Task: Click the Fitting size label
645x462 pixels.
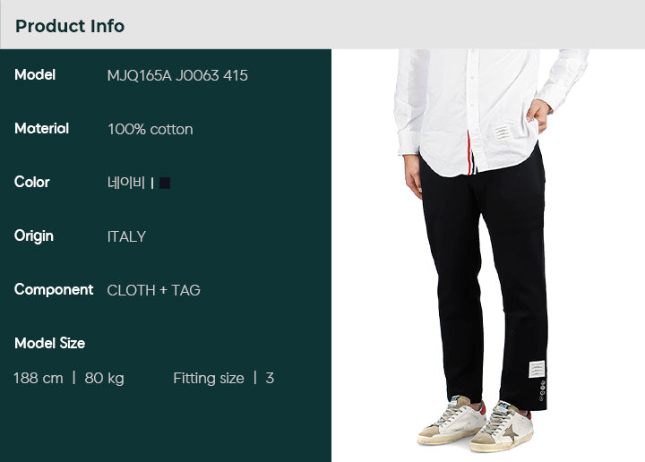Action: [209, 379]
